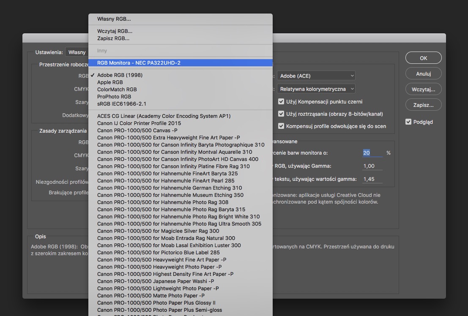Click Wczytaj RGB... in the menu
Viewport: 468px width, 316px height.
coord(115,31)
